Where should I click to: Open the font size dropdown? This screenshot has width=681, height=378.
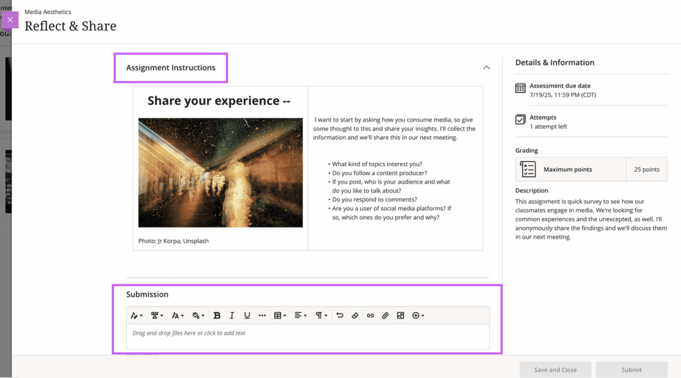[x=178, y=316]
